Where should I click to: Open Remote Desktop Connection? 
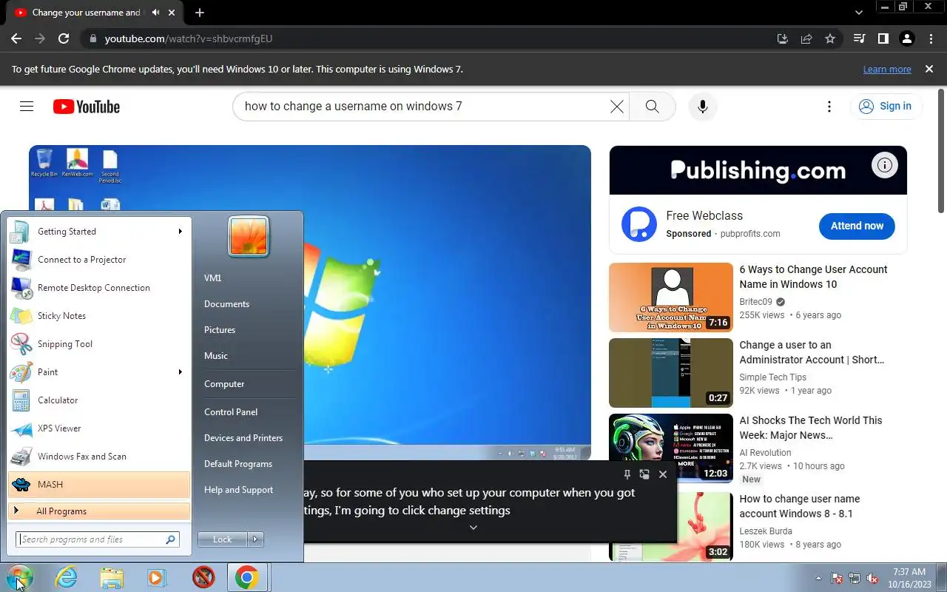click(x=98, y=288)
